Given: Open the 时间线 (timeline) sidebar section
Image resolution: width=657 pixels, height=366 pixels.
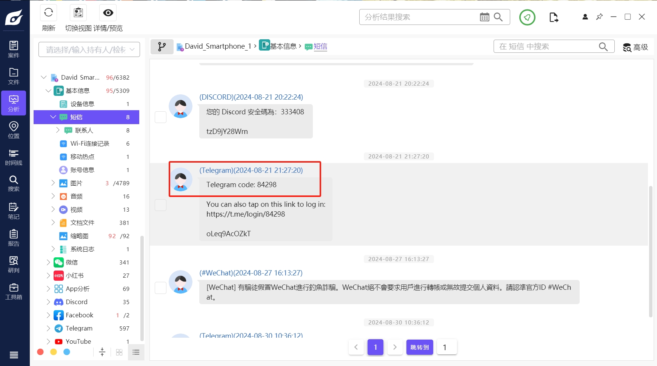Looking at the screenshot, I should [x=14, y=157].
